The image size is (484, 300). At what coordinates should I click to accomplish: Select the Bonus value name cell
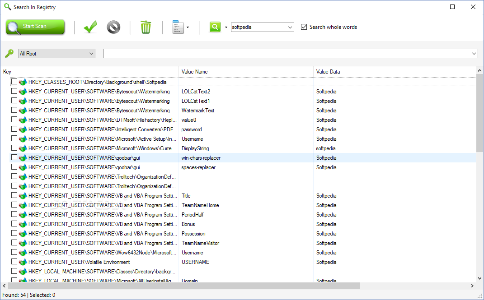coord(188,224)
